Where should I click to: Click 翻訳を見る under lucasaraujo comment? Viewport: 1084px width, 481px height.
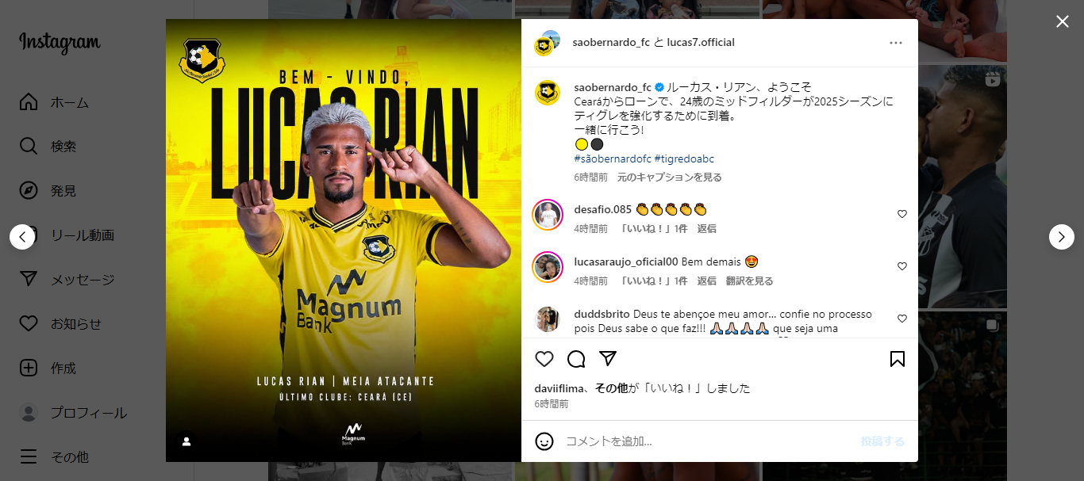pyautogui.click(x=749, y=281)
